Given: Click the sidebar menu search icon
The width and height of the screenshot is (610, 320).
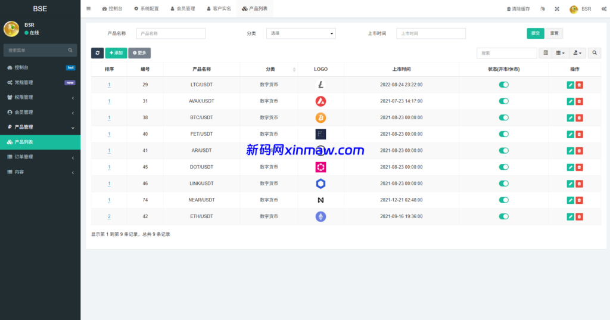Looking at the screenshot, I should 70,50.
